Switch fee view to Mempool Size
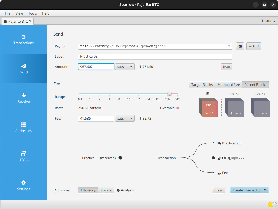 point(228,85)
